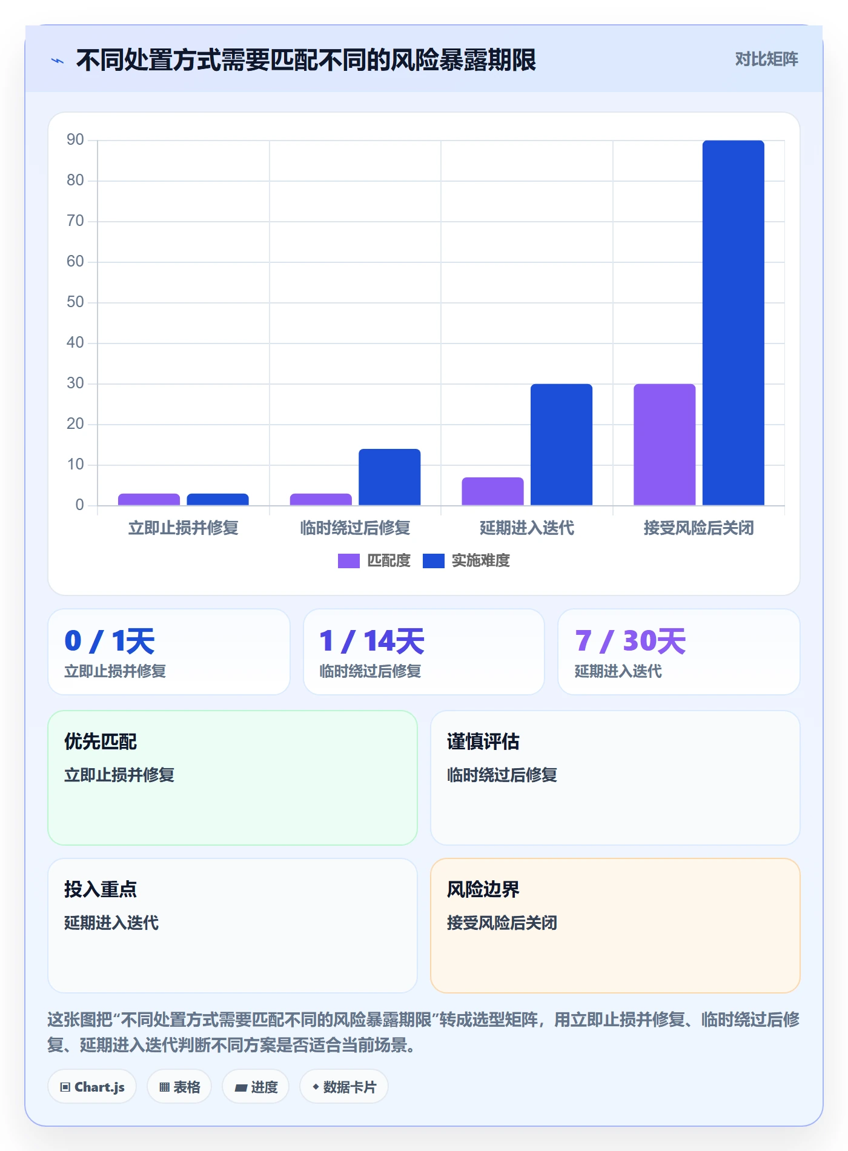Click the grid icon in 表格 chip
848x1151 pixels.
click(x=164, y=1087)
